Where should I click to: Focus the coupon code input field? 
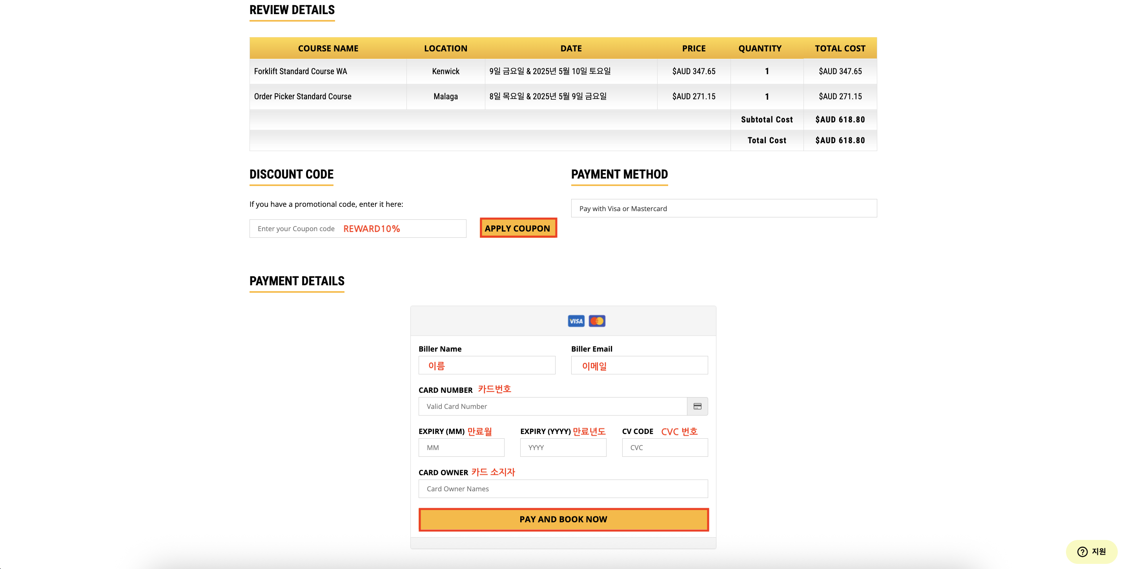point(357,229)
